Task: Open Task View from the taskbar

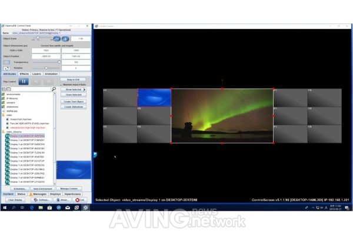Action: 22,208
